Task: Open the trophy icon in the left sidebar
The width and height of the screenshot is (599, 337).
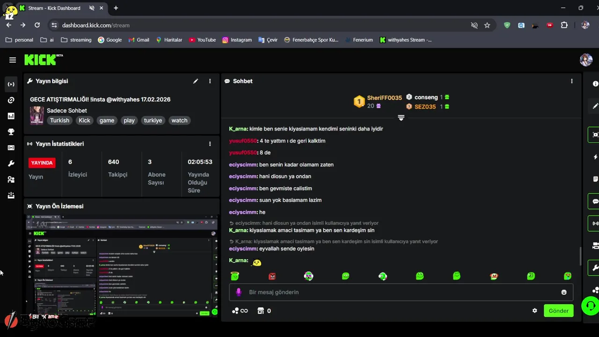Action: [x=11, y=132]
